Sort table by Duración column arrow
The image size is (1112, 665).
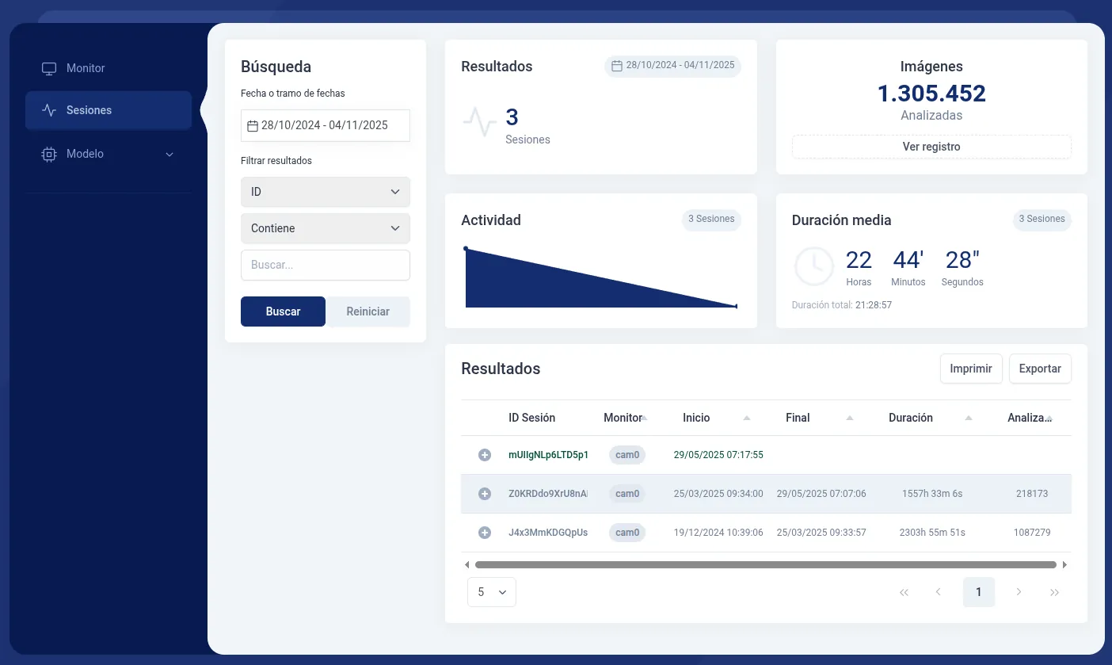968,418
